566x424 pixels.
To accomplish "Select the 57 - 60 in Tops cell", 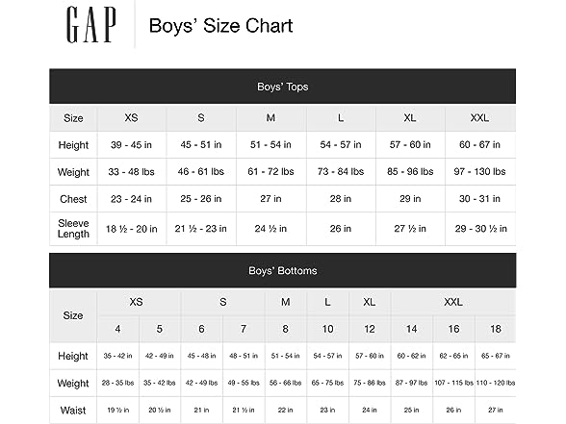I will pos(410,144).
